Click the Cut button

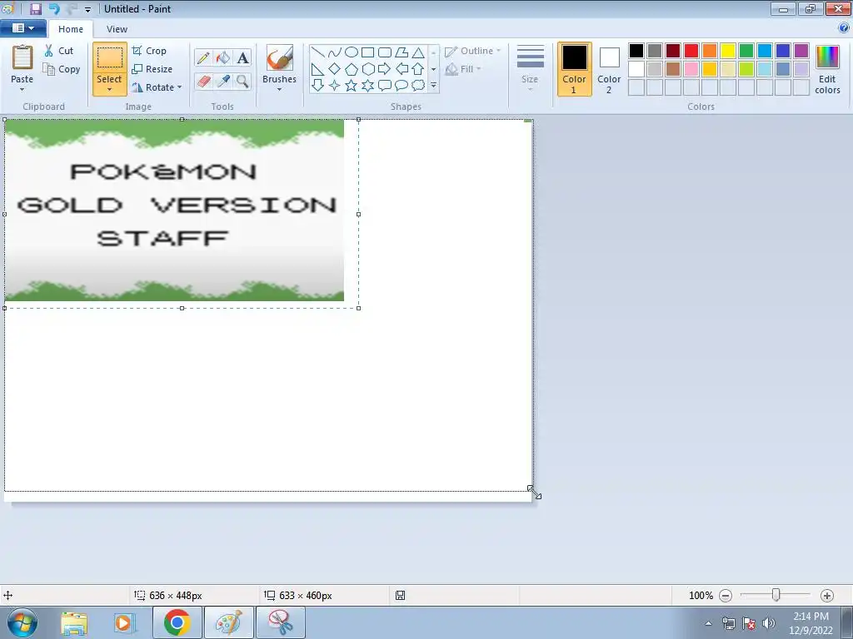pos(59,51)
